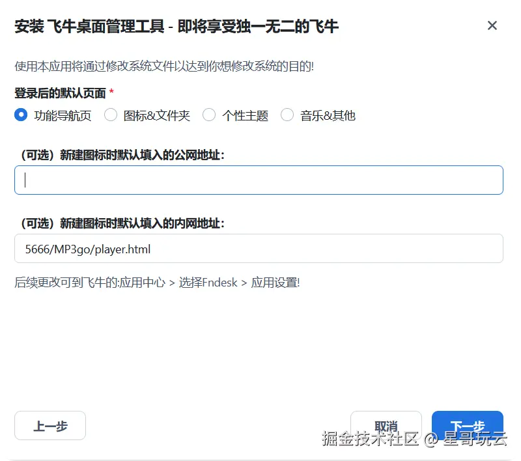Click the hint text about 应用中心 > 选择Fndesk
521x461 pixels.
point(157,283)
